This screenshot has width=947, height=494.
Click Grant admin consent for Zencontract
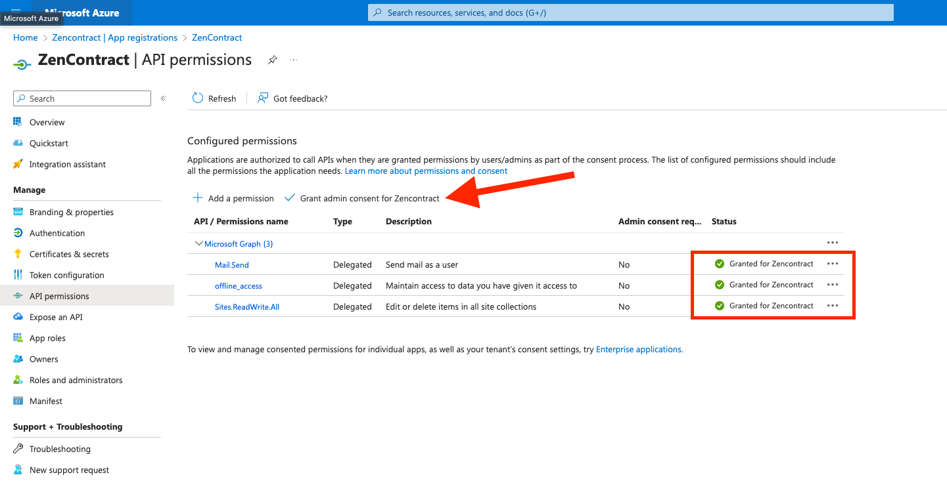[x=362, y=198]
